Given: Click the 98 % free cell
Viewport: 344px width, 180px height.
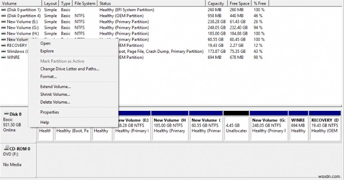Looking at the screenshot, I should [258, 57].
